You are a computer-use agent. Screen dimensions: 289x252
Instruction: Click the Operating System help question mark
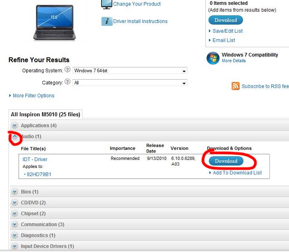(x=68, y=69)
